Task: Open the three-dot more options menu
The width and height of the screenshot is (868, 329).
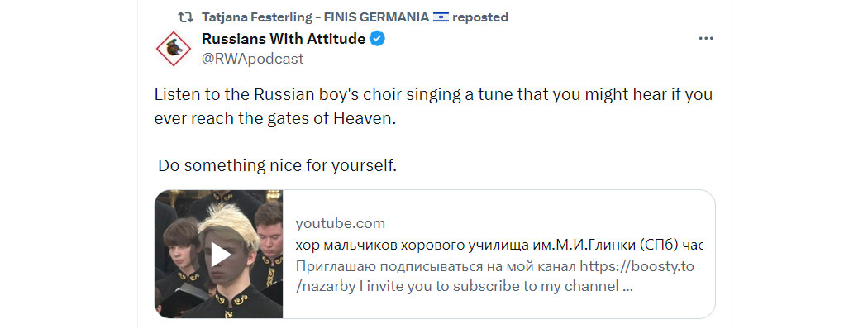Action: [706, 39]
